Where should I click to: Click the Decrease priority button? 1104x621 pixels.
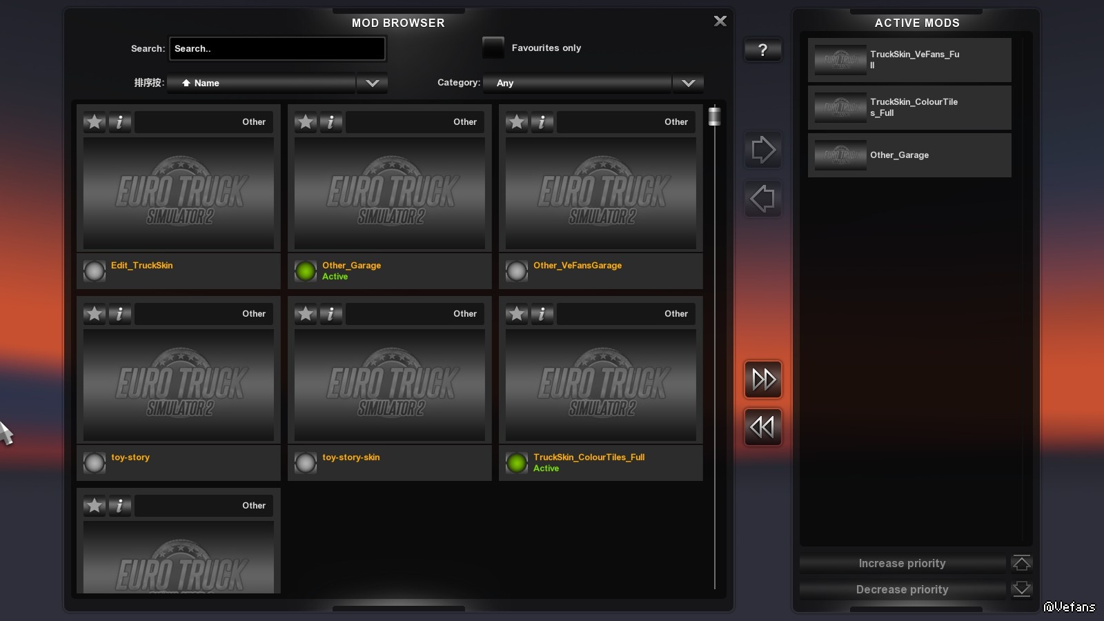tap(903, 590)
